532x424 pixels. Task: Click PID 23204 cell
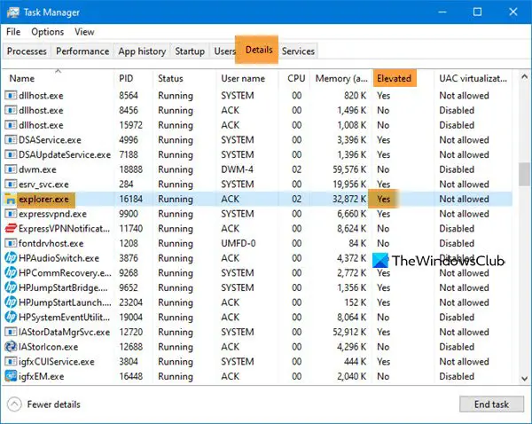(x=130, y=302)
